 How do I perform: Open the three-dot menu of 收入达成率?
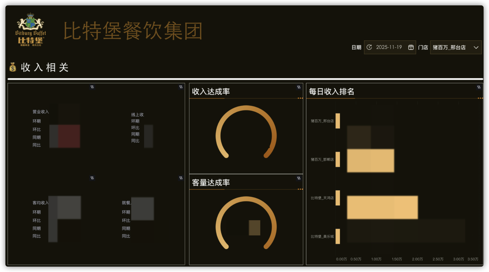[x=300, y=98]
